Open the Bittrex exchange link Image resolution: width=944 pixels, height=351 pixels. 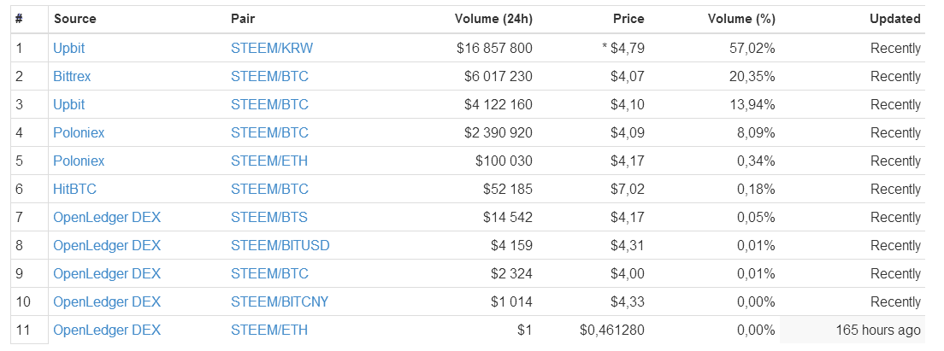click(72, 76)
